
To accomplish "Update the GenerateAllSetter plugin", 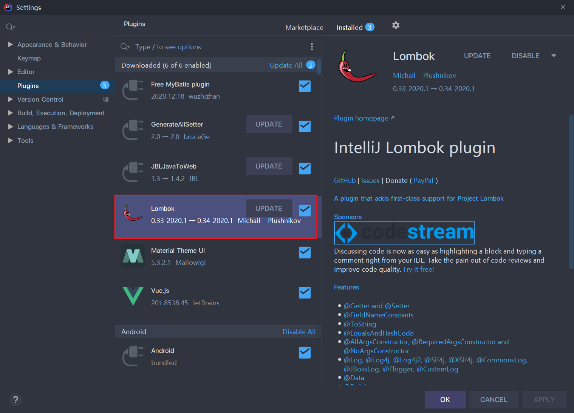I will tap(269, 124).
